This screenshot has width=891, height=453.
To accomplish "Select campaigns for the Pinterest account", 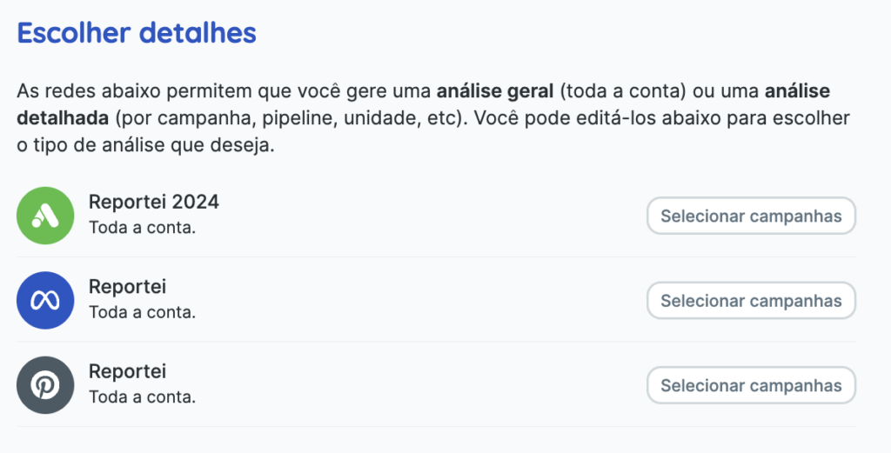I will pos(751,385).
